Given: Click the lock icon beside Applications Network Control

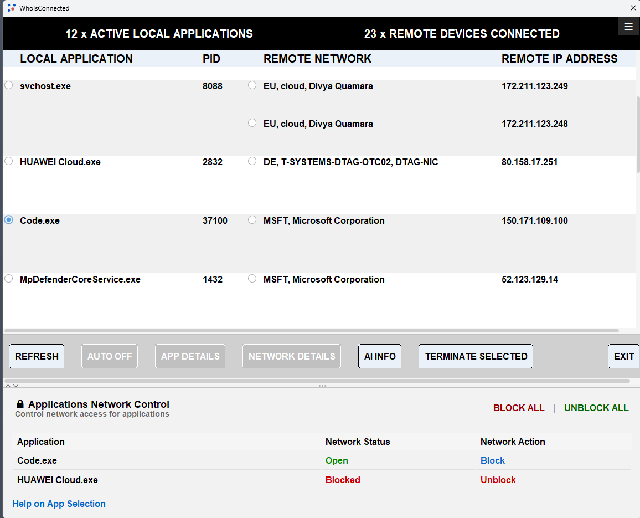Looking at the screenshot, I should click(20, 404).
